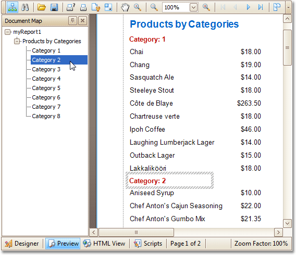This screenshot has width=296, height=255.
Task: Open the Scripts tab
Action: click(148, 244)
